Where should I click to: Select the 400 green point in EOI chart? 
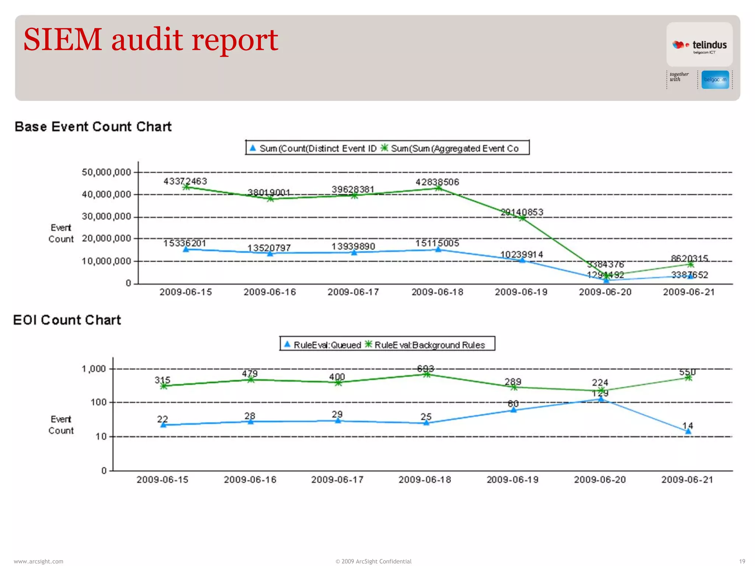click(338, 383)
